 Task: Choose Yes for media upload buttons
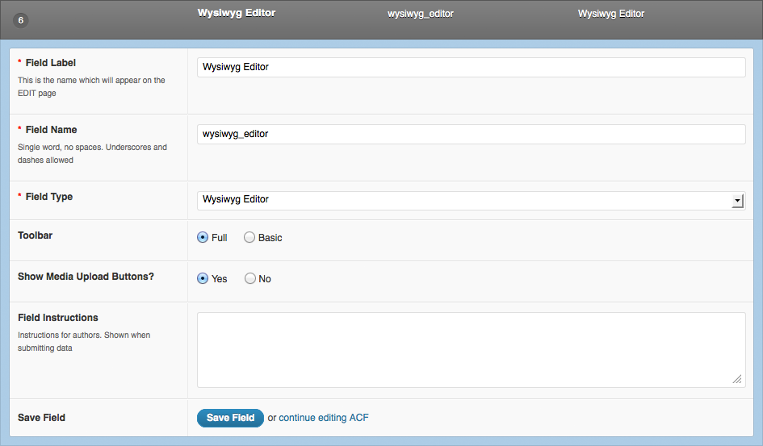click(x=203, y=278)
